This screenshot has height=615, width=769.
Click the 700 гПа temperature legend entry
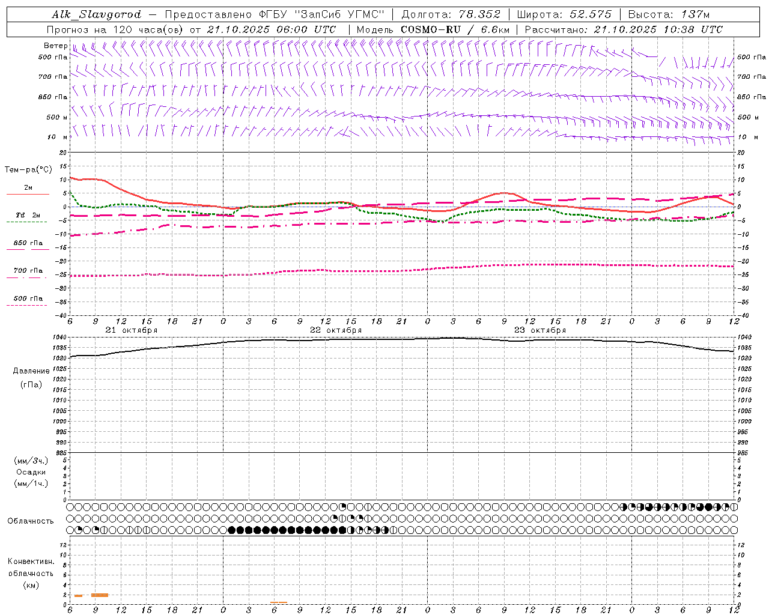[x=28, y=271]
